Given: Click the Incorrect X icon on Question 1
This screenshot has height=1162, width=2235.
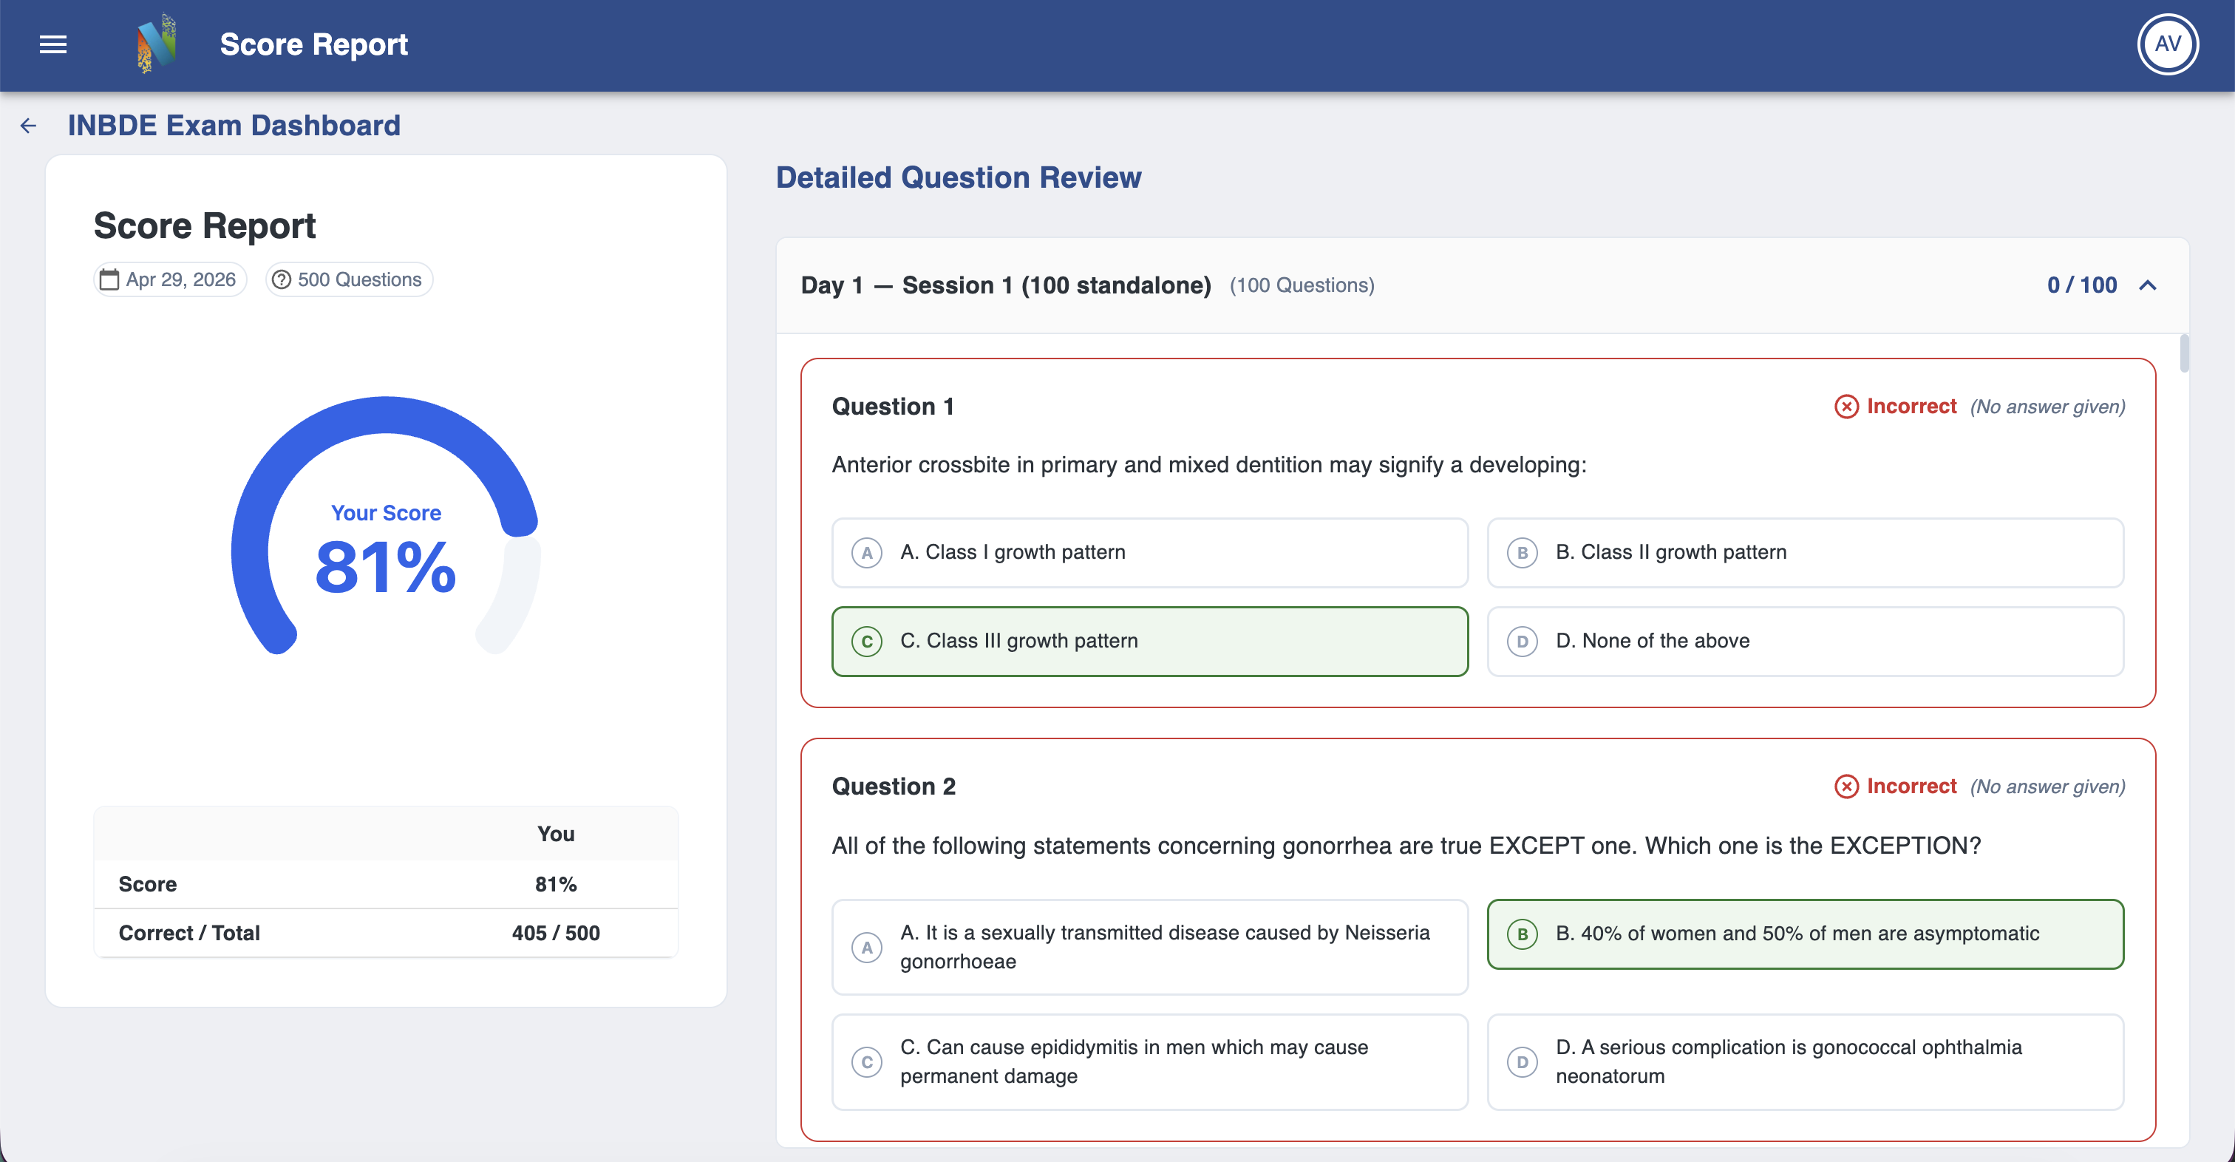Looking at the screenshot, I should [1846, 406].
